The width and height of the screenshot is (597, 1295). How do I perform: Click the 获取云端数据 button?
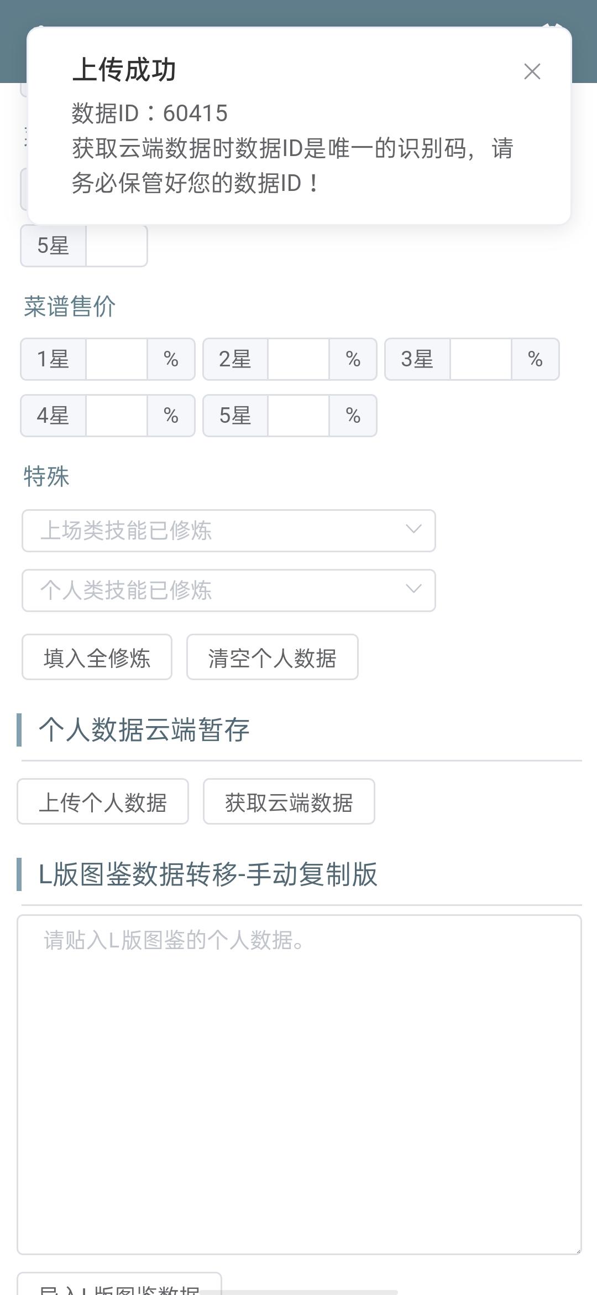pyautogui.click(x=289, y=802)
